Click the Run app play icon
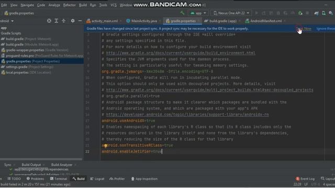 [256, 13]
